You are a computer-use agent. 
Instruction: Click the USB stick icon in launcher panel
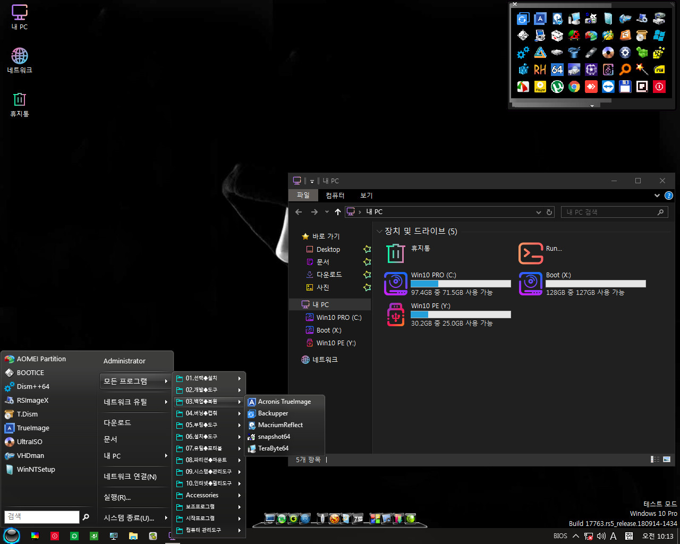point(591,53)
